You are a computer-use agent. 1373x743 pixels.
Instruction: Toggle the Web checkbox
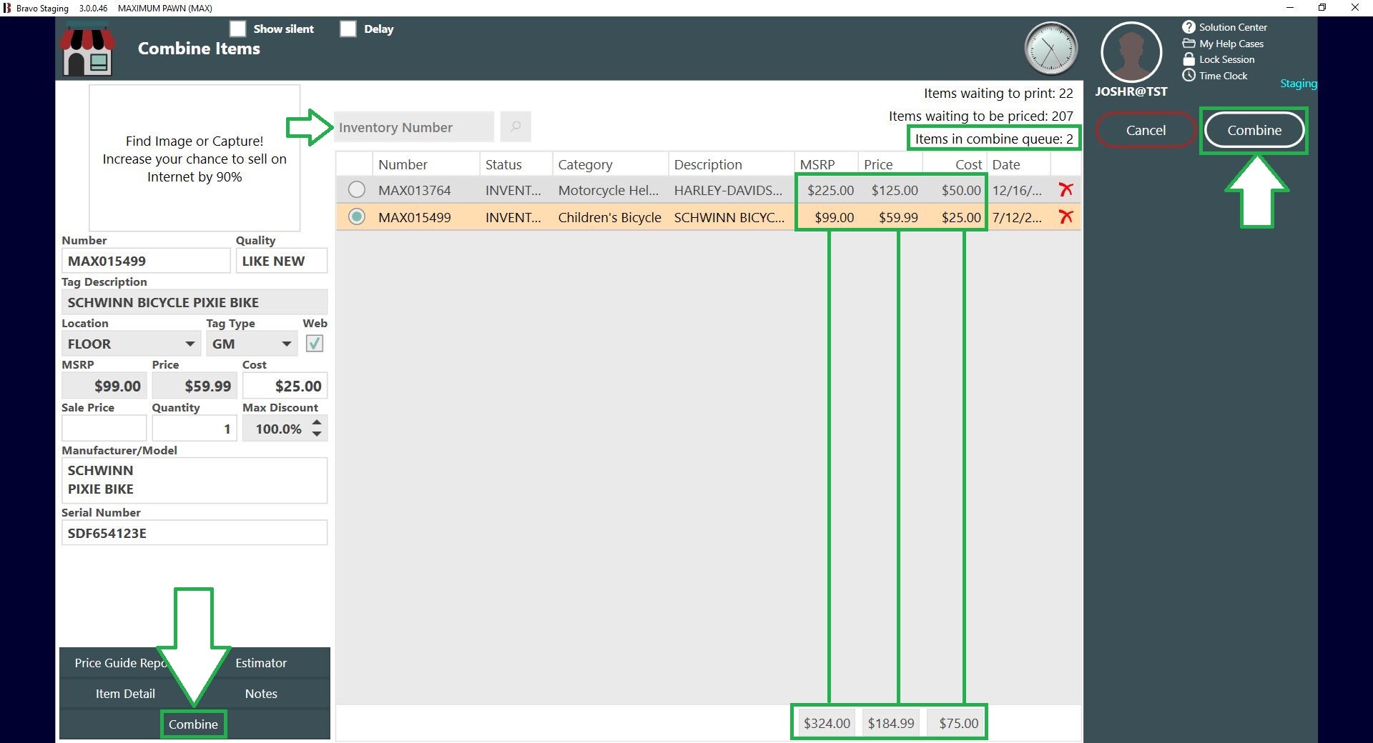click(x=315, y=344)
